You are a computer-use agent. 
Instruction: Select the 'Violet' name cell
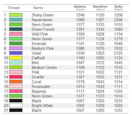click(36, 53)
